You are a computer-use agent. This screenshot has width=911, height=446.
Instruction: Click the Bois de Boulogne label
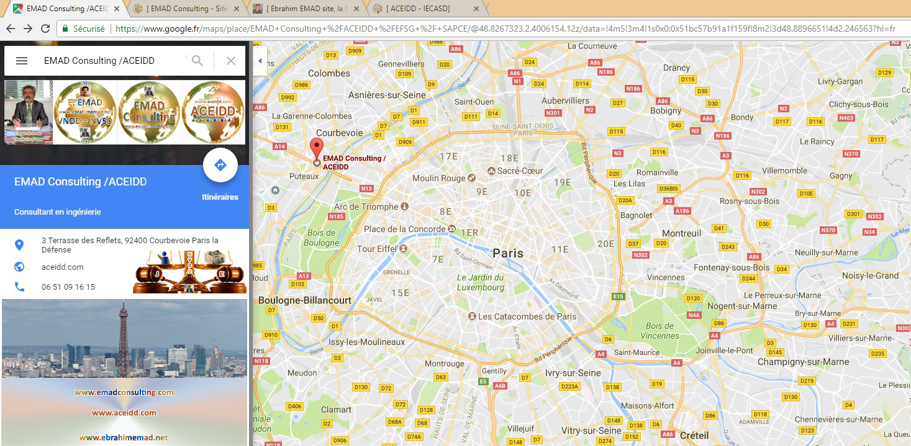[322, 238]
